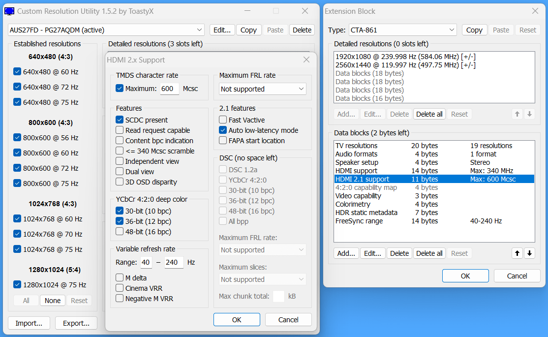Close the HDMI 2.x Support dialog

[x=306, y=60]
